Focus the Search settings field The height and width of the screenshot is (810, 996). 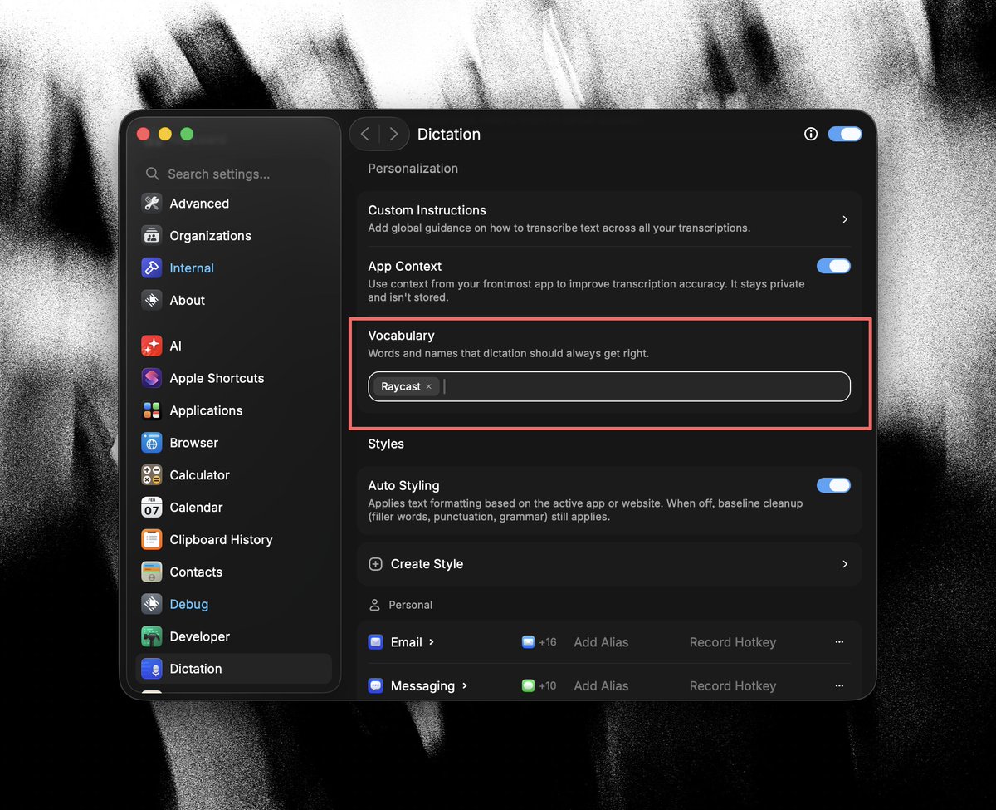coord(233,174)
